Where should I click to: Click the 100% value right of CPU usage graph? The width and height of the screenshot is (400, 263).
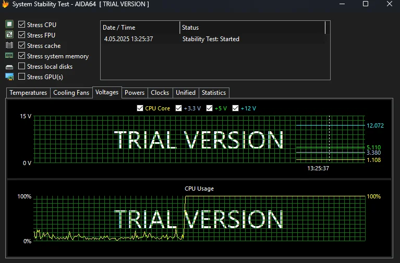374,196
